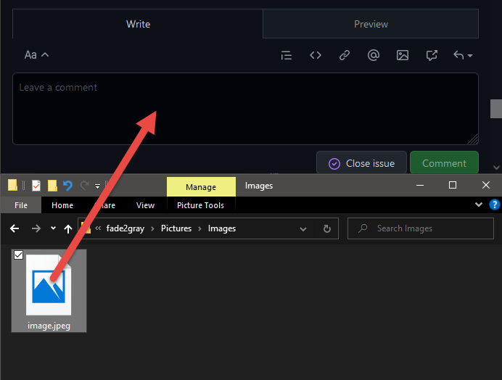This screenshot has height=380, width=502.
Task: Toggle the Aa text formatting options
Action: tap(36, 55)
